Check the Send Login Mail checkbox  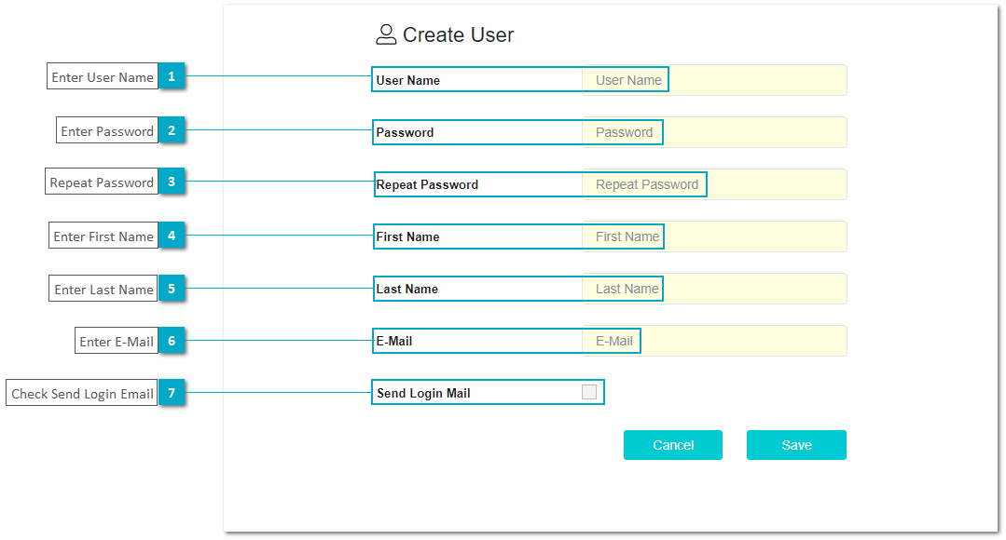(x=589, y=392)
